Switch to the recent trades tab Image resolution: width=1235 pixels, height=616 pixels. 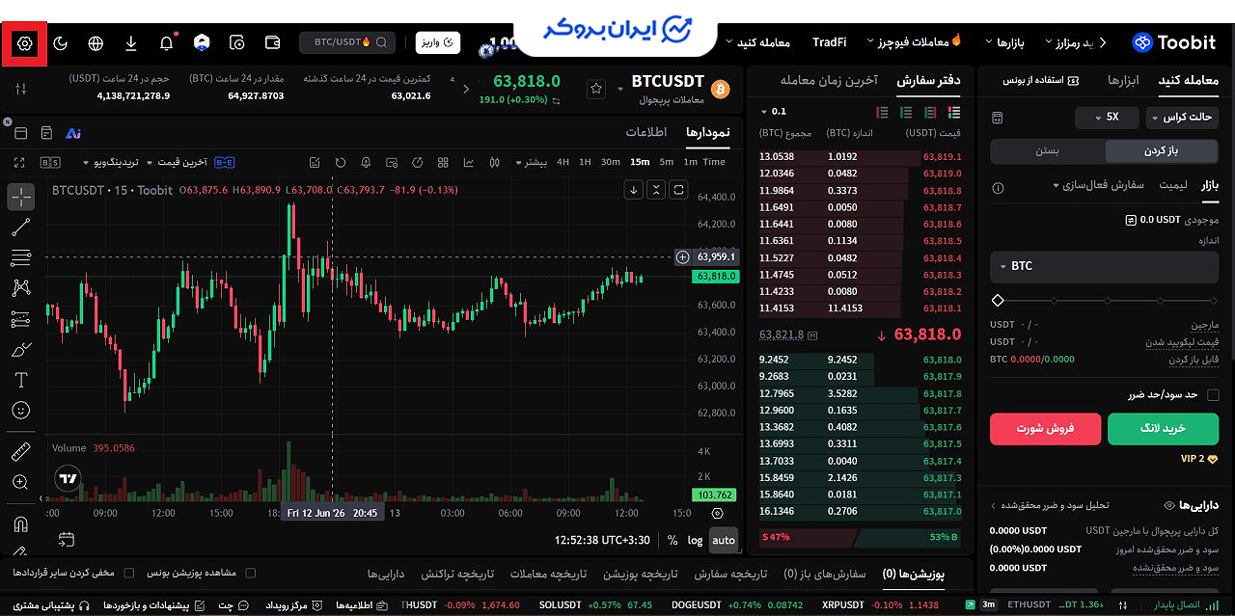(829, 81)
